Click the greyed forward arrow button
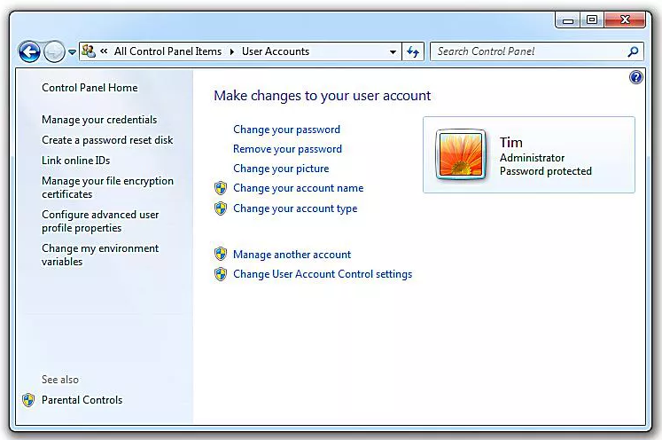Image resolution: width=662 pixels, height=440 pixels. 54,52
